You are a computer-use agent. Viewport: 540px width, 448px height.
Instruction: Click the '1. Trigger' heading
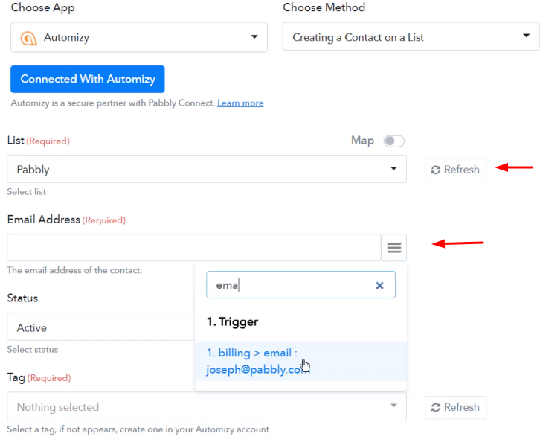click(232, 322)
